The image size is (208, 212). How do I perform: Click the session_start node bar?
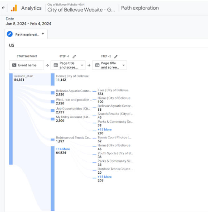[11, 119]
